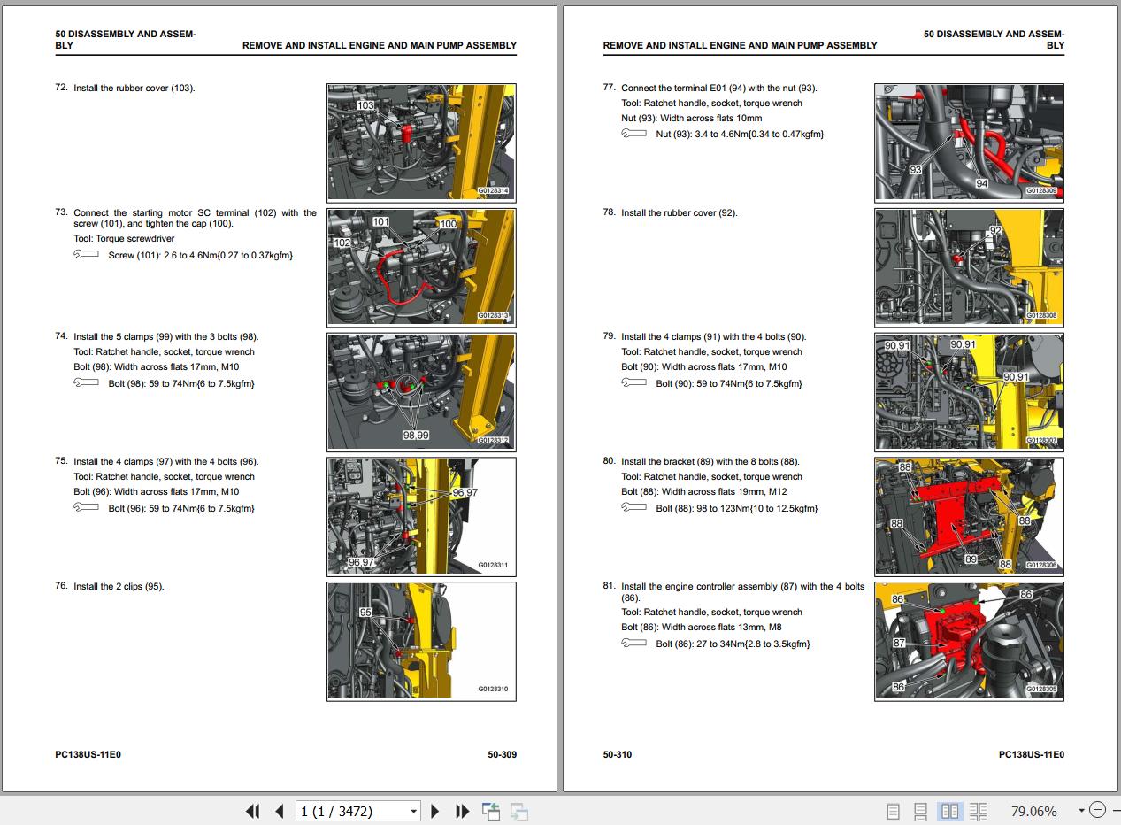Image resolution: width=1121 pixels, height=825 pixels.
Task: Click torque wrench symbol beside Screw (101)
Action: pyautogui.click(x=87, y=255)
